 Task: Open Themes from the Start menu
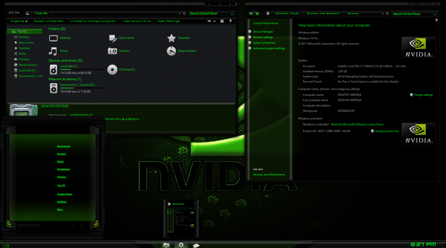click(61, 177)
